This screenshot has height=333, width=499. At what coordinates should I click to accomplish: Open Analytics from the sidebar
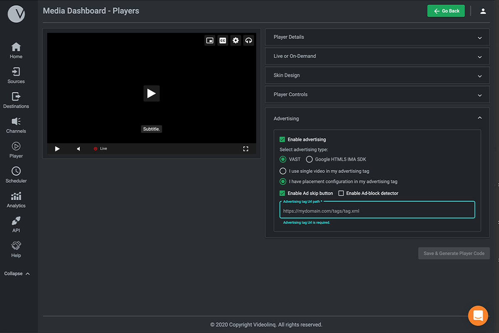tap(16, 200)
